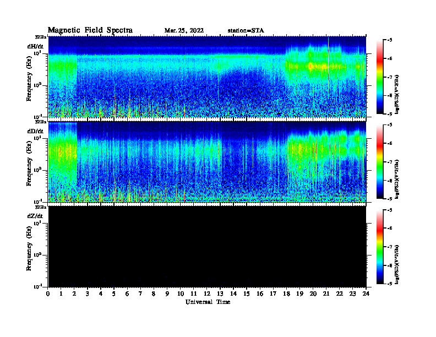Click the color bar beside dZ/dt panel

[x=379, y=247]
